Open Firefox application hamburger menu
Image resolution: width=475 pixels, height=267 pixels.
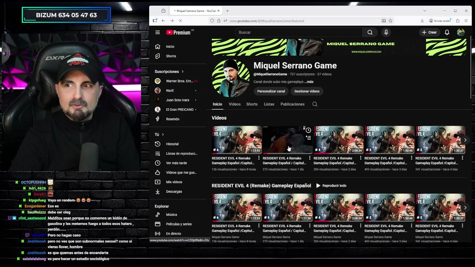click(466, 21)
